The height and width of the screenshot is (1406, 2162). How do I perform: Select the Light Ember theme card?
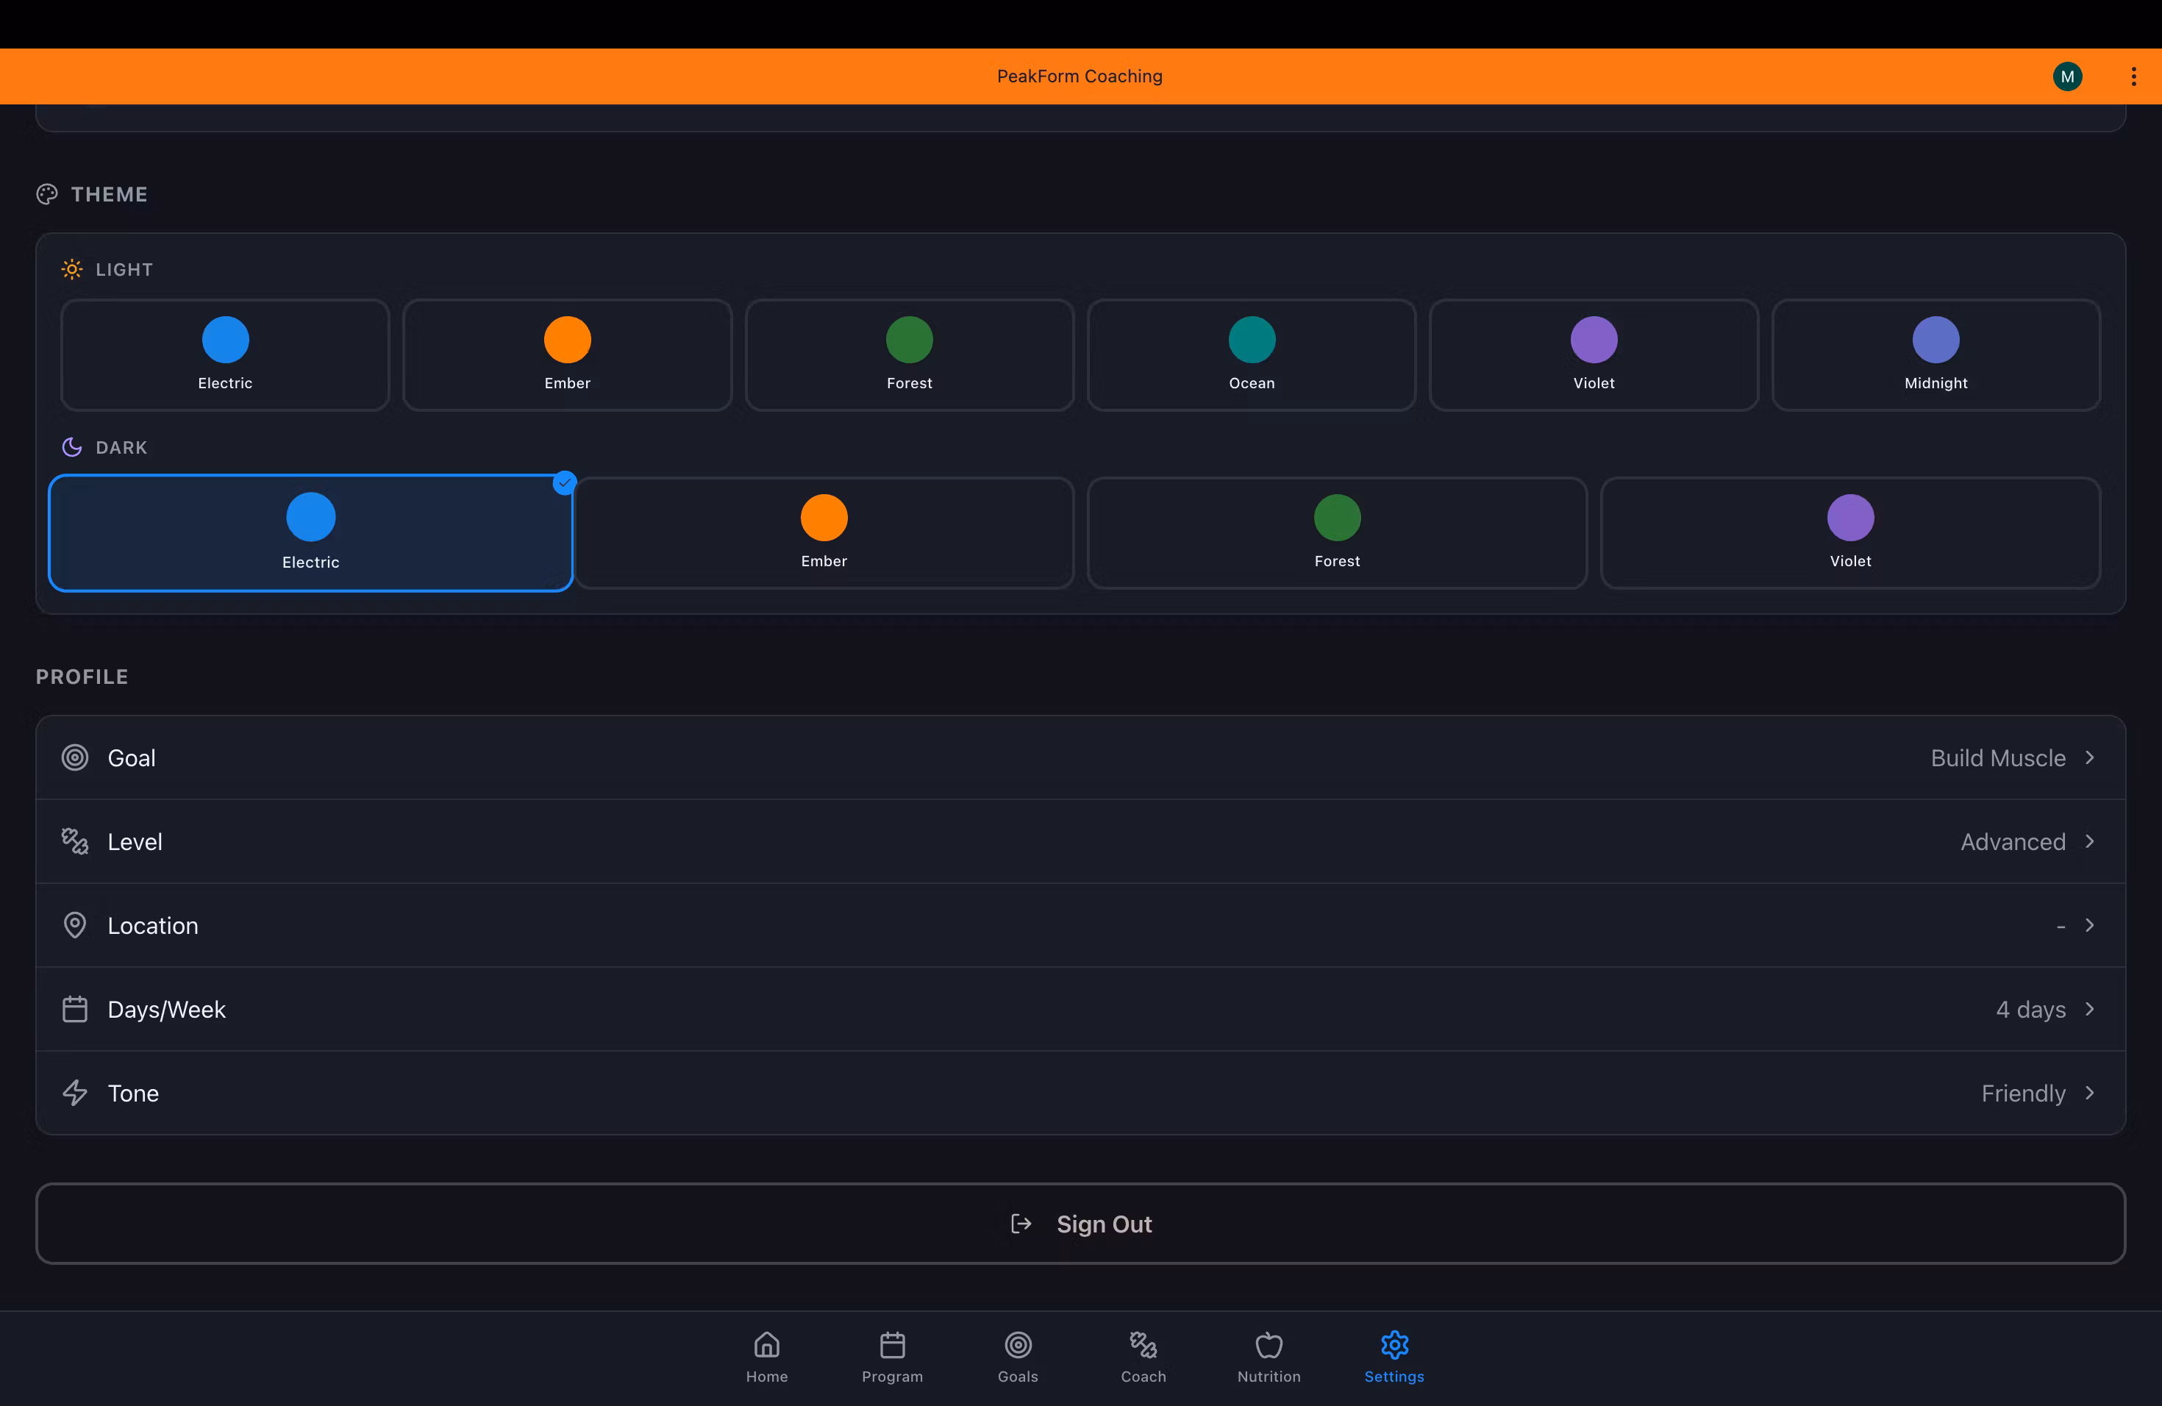click(568, 355)
